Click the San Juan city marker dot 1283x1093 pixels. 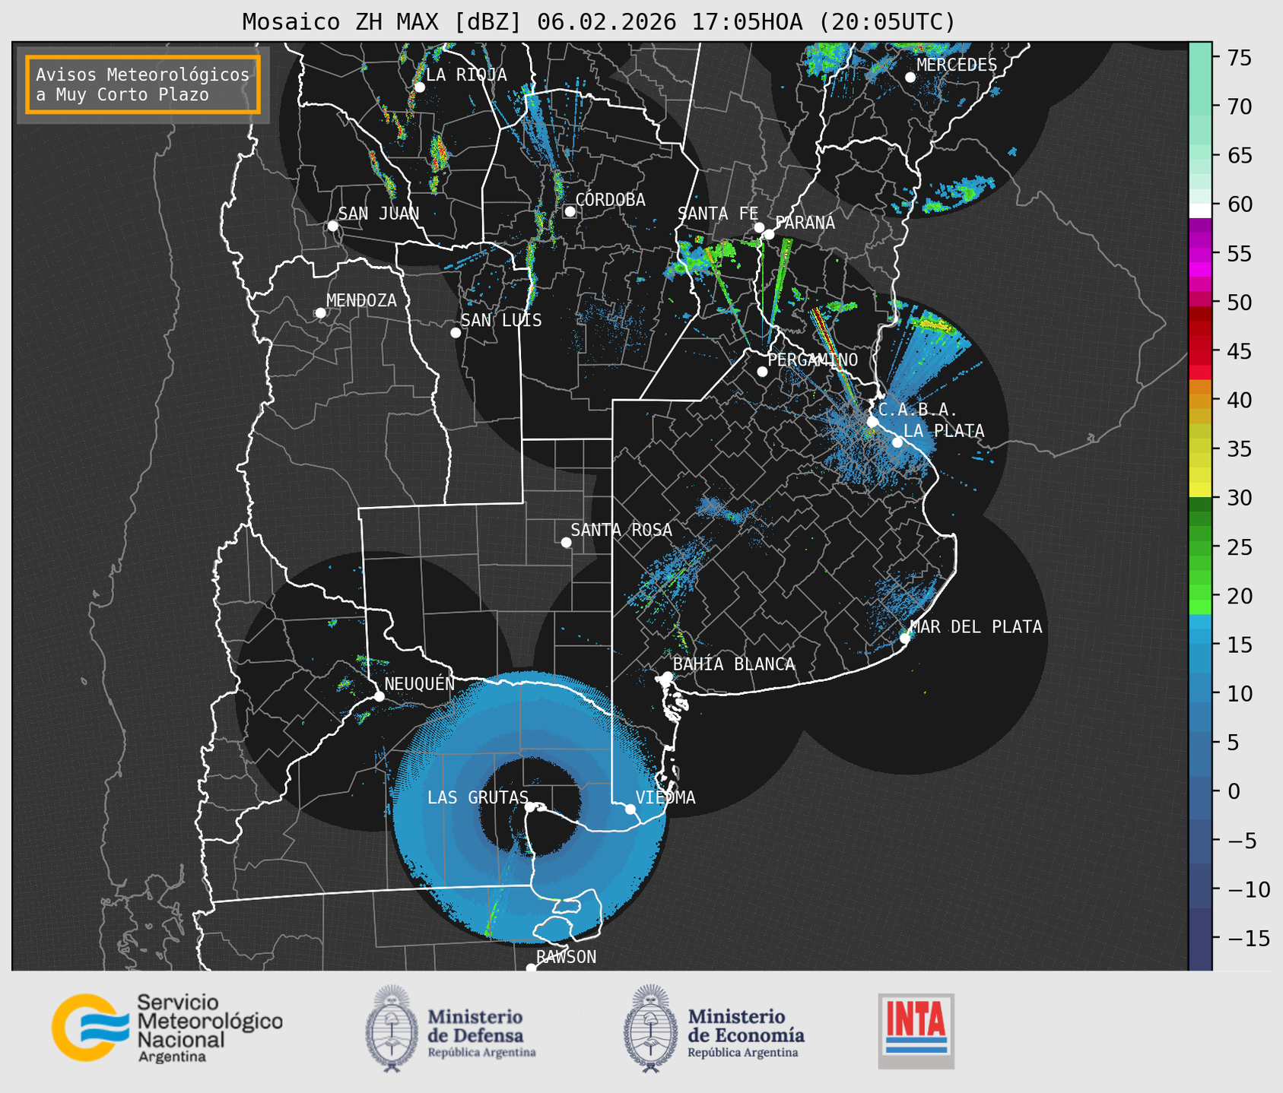(332, 226)
